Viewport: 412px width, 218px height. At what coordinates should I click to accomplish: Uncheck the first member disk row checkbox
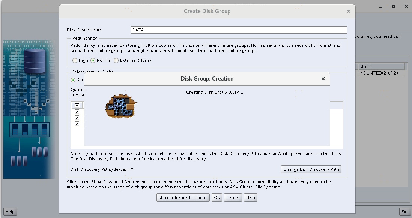pyautogui.click(x=77, y=112)
